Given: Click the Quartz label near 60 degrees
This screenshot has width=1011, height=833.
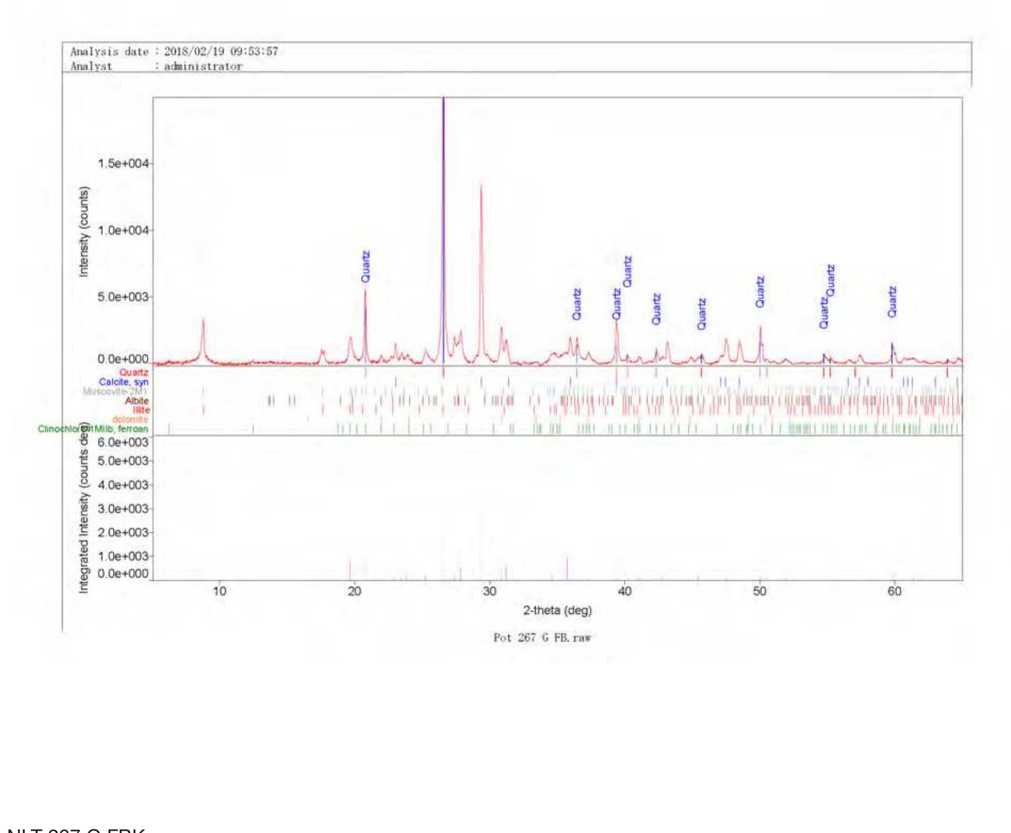Looking at the screenshot, I should click(892, 302).
